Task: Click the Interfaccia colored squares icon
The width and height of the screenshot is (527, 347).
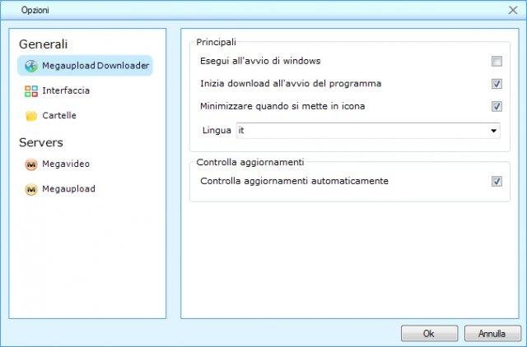Action: pos(31,91)
